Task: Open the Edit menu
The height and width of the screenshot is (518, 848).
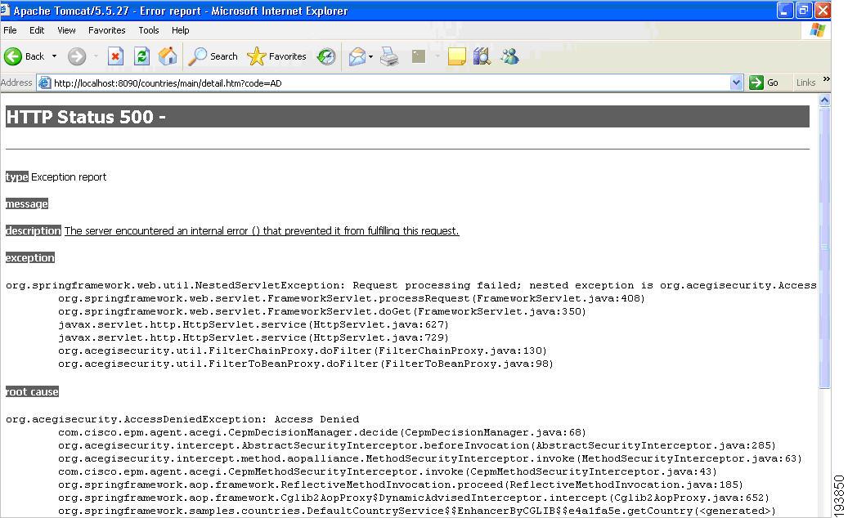Action: tap(37, 30)
